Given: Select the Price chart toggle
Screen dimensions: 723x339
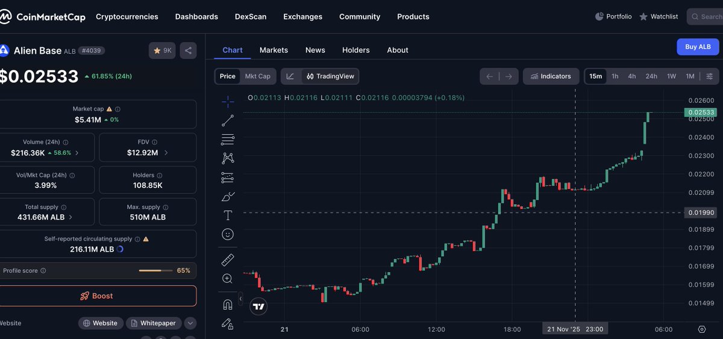Looking at the screenshot, I should 228,76.
